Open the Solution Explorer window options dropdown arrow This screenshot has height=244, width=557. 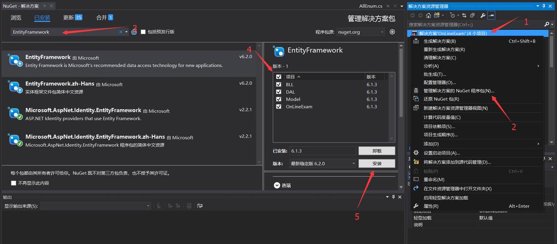(x=538, y=6)
